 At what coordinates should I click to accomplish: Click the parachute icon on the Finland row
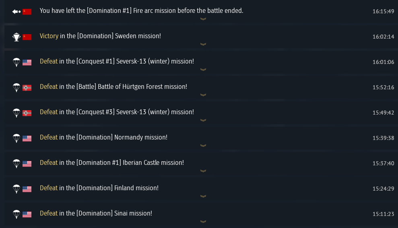point(16,189)
